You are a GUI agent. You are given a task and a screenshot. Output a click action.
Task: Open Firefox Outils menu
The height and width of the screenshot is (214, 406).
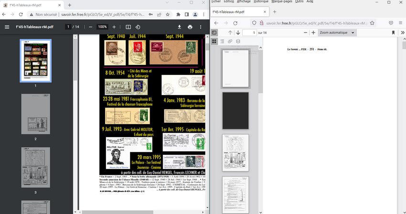pos(299,1)
